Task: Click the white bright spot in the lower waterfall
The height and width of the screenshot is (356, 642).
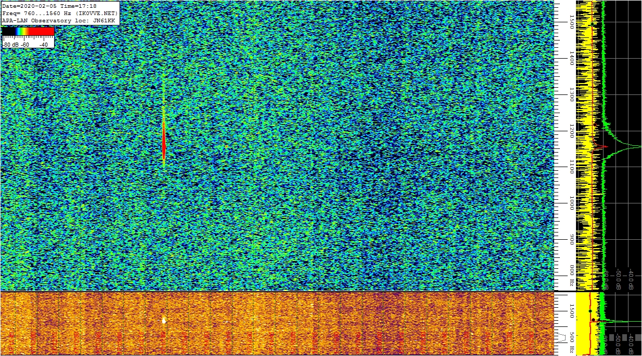Action: (164, 320)
